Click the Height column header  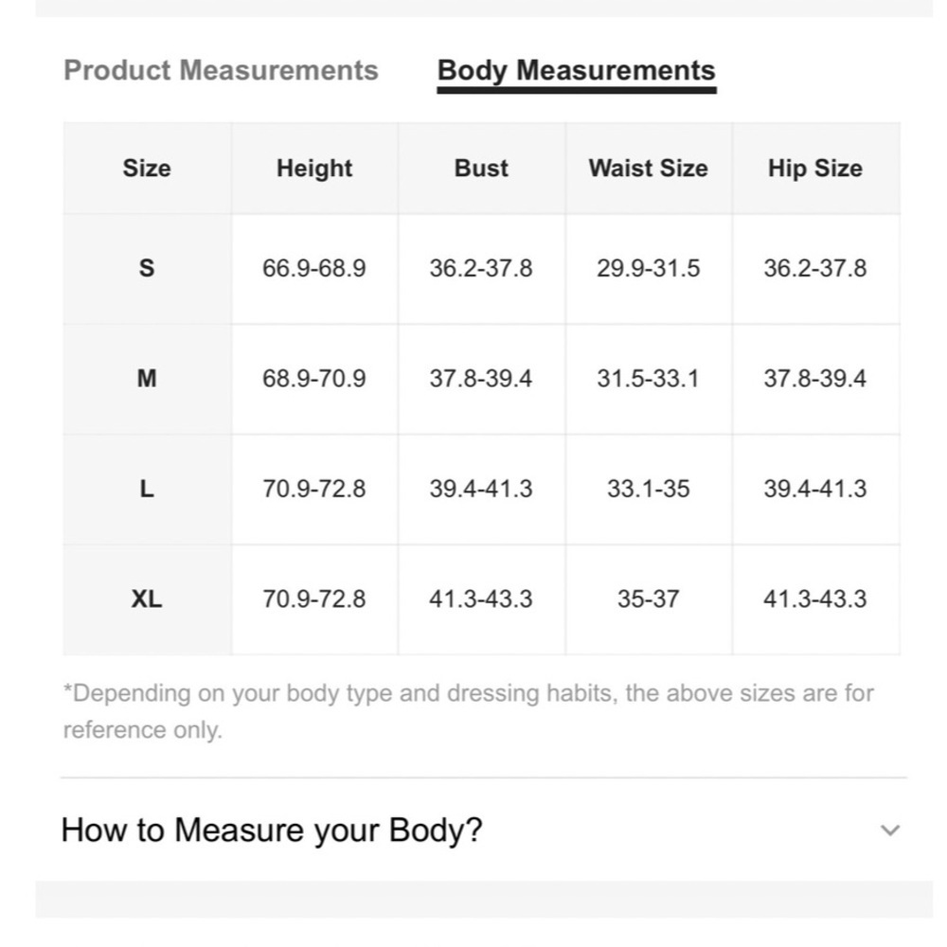point(314,168)
